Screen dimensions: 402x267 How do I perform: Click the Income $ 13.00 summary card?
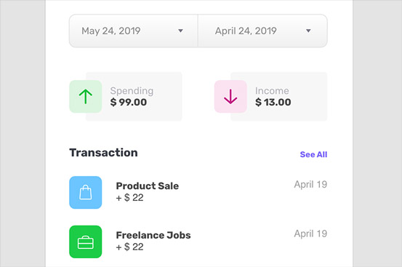[x=270, y=97]
